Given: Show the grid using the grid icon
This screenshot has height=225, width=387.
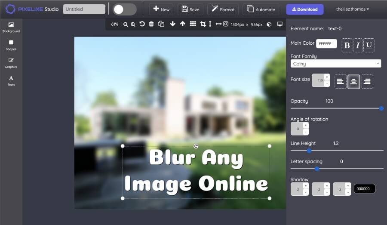Looking at the screenshot, I should pyautogui.click(x=193, y=24).
